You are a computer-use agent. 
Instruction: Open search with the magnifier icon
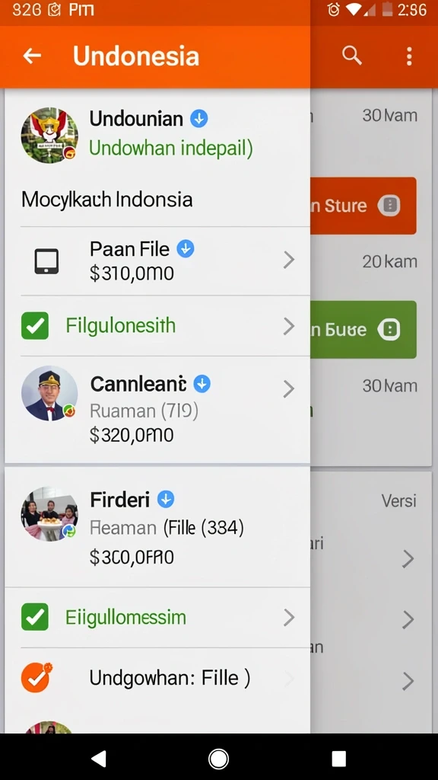pyautogui.click(x=351, y=56)
